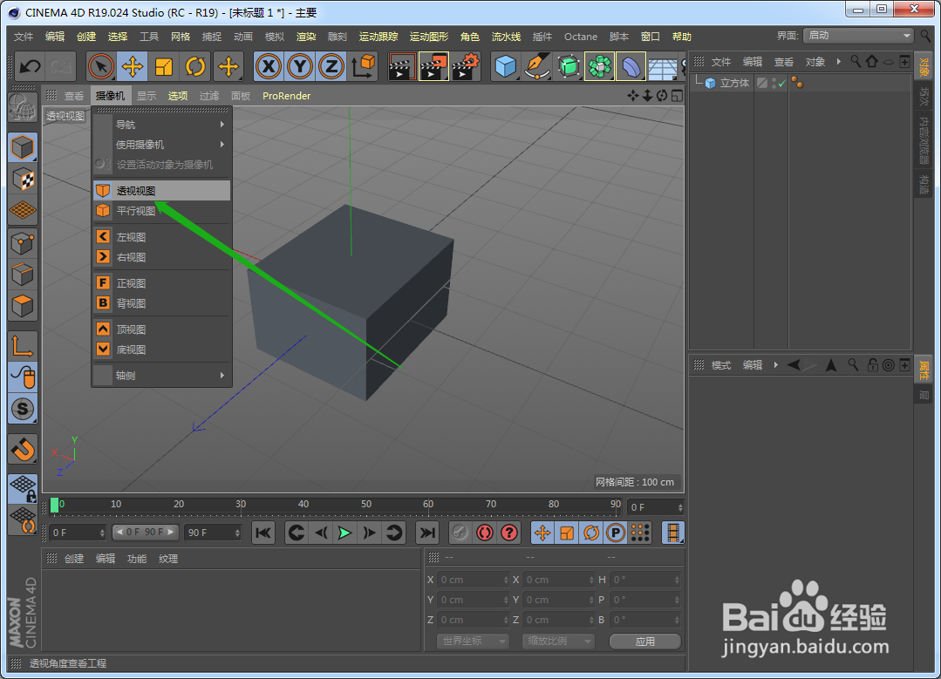Screen dimensions: 941x679
Task: Switch to Polygons mode
Action: [x=22, y=306]
